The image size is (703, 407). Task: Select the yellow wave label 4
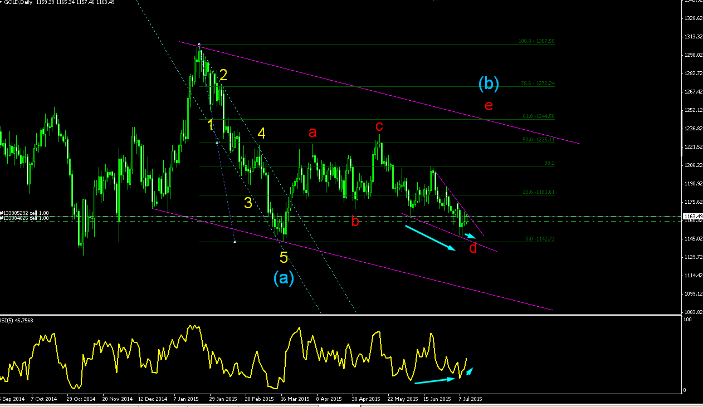(261, 134)
